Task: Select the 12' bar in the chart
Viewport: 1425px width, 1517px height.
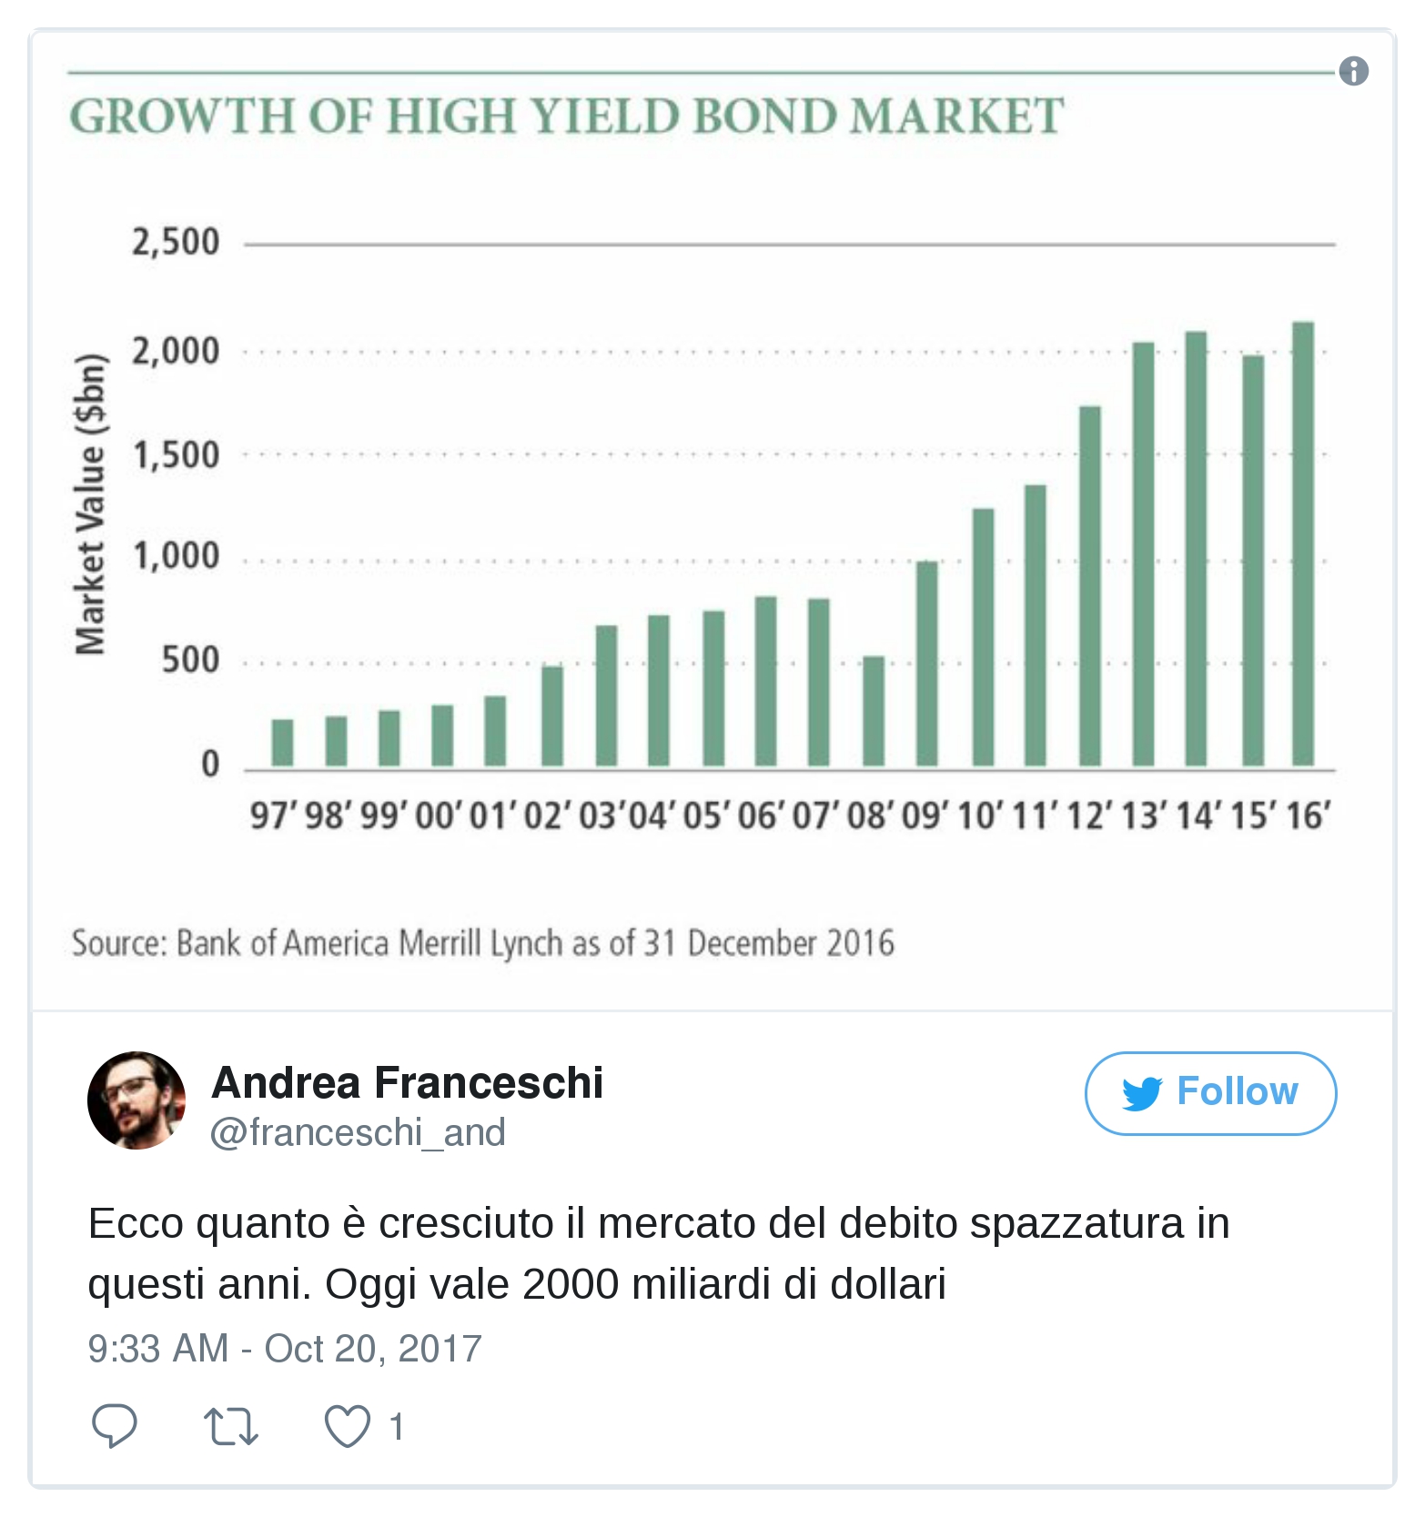Action: [x=1090, y=587]
